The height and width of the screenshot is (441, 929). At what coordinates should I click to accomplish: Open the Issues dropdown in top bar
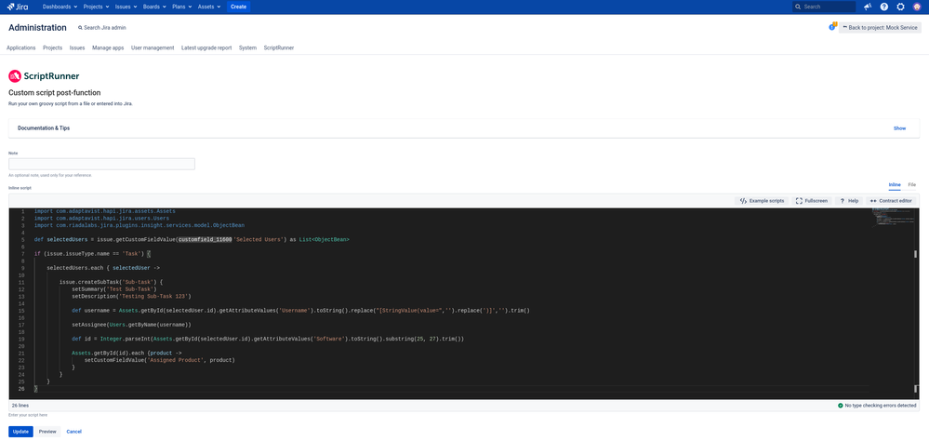coord(126,7)
